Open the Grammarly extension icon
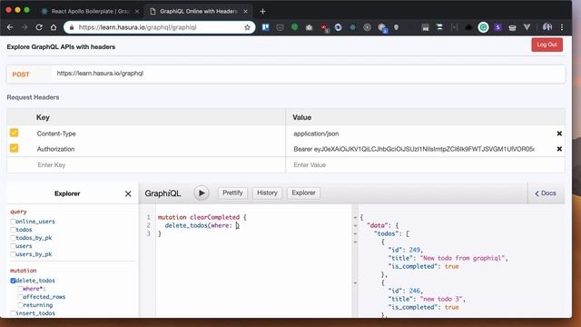The image size is (581, 327). pyautogui.click(x=483, y=27)
